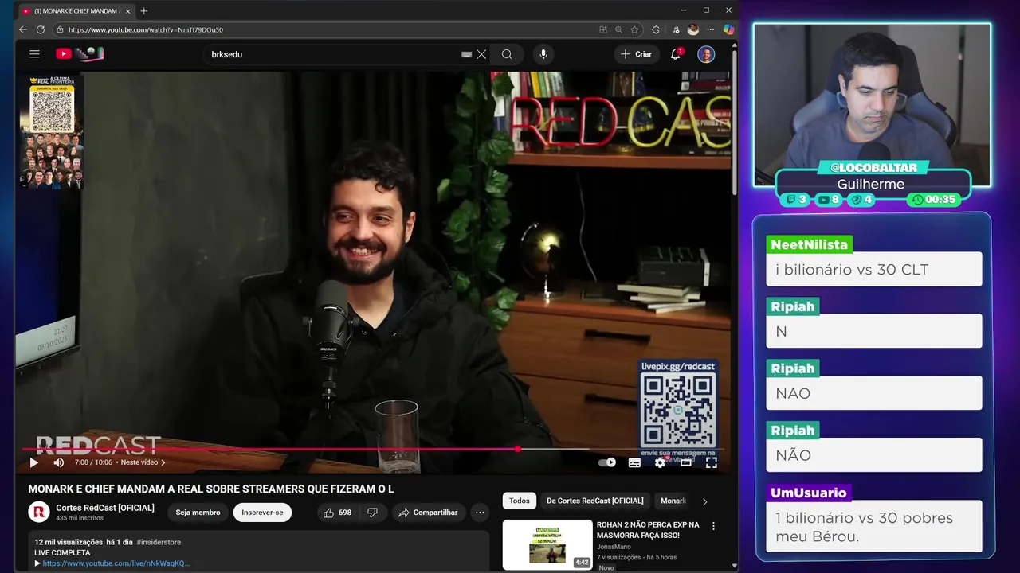Open the YouTube hamburger guide menu
Screen dimensions: 1020x573
tap(34, 54)
